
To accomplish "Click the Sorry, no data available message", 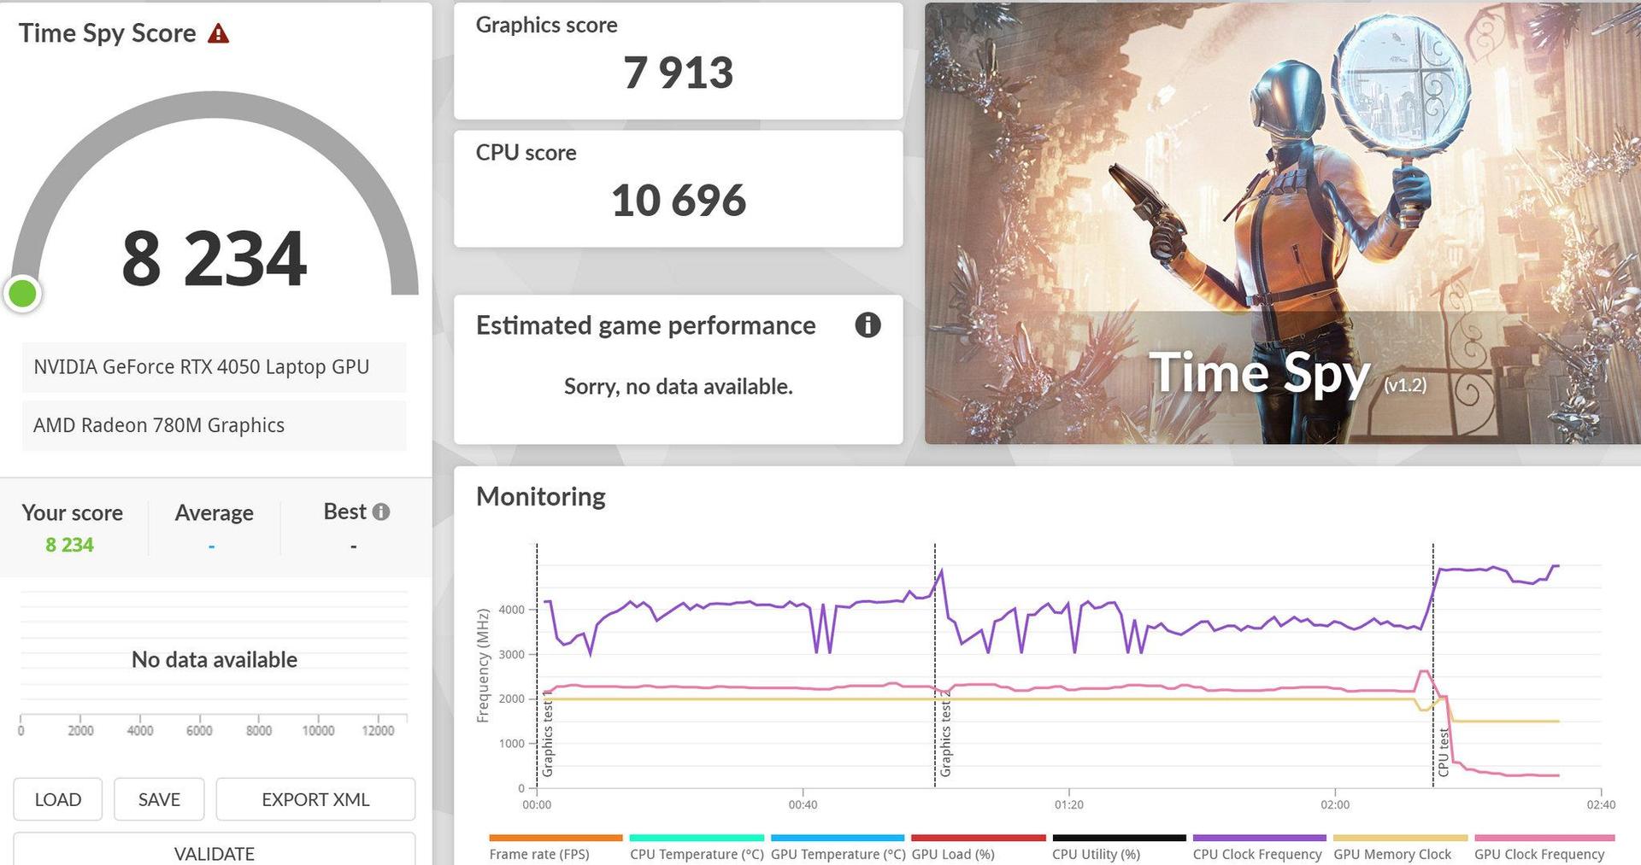I will pos(678,387).
